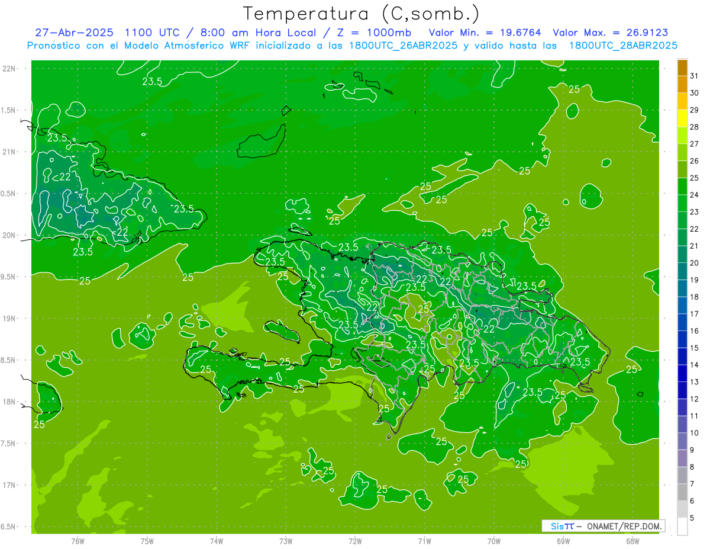Click the colorbar label "31"
This screenshot has width=710, height=549.
point(695,76)
